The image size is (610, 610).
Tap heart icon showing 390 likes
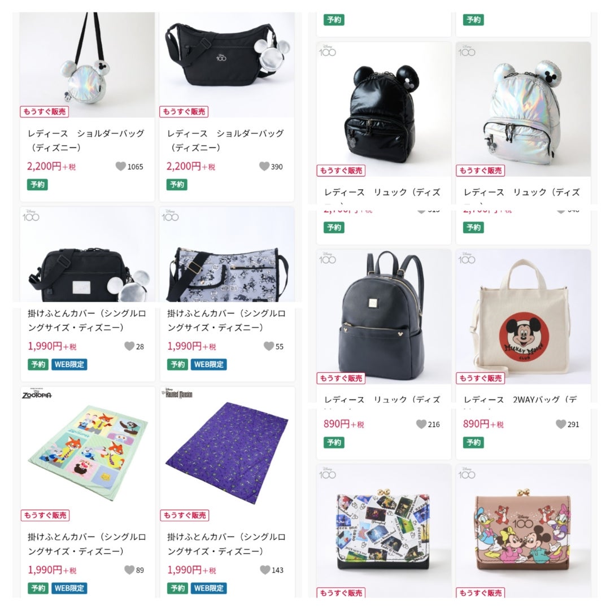point(264,167)
